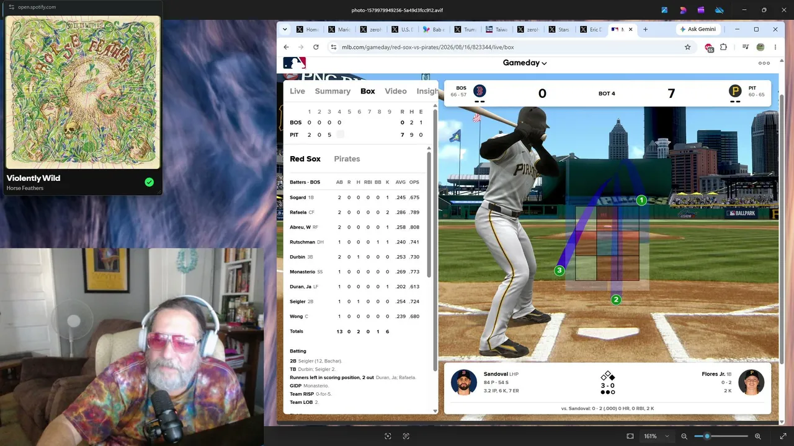Image resolution: width=794 pixels, height=446 pixels.
Task: Click the red extension icon with badge
Action: coord(709,48)
